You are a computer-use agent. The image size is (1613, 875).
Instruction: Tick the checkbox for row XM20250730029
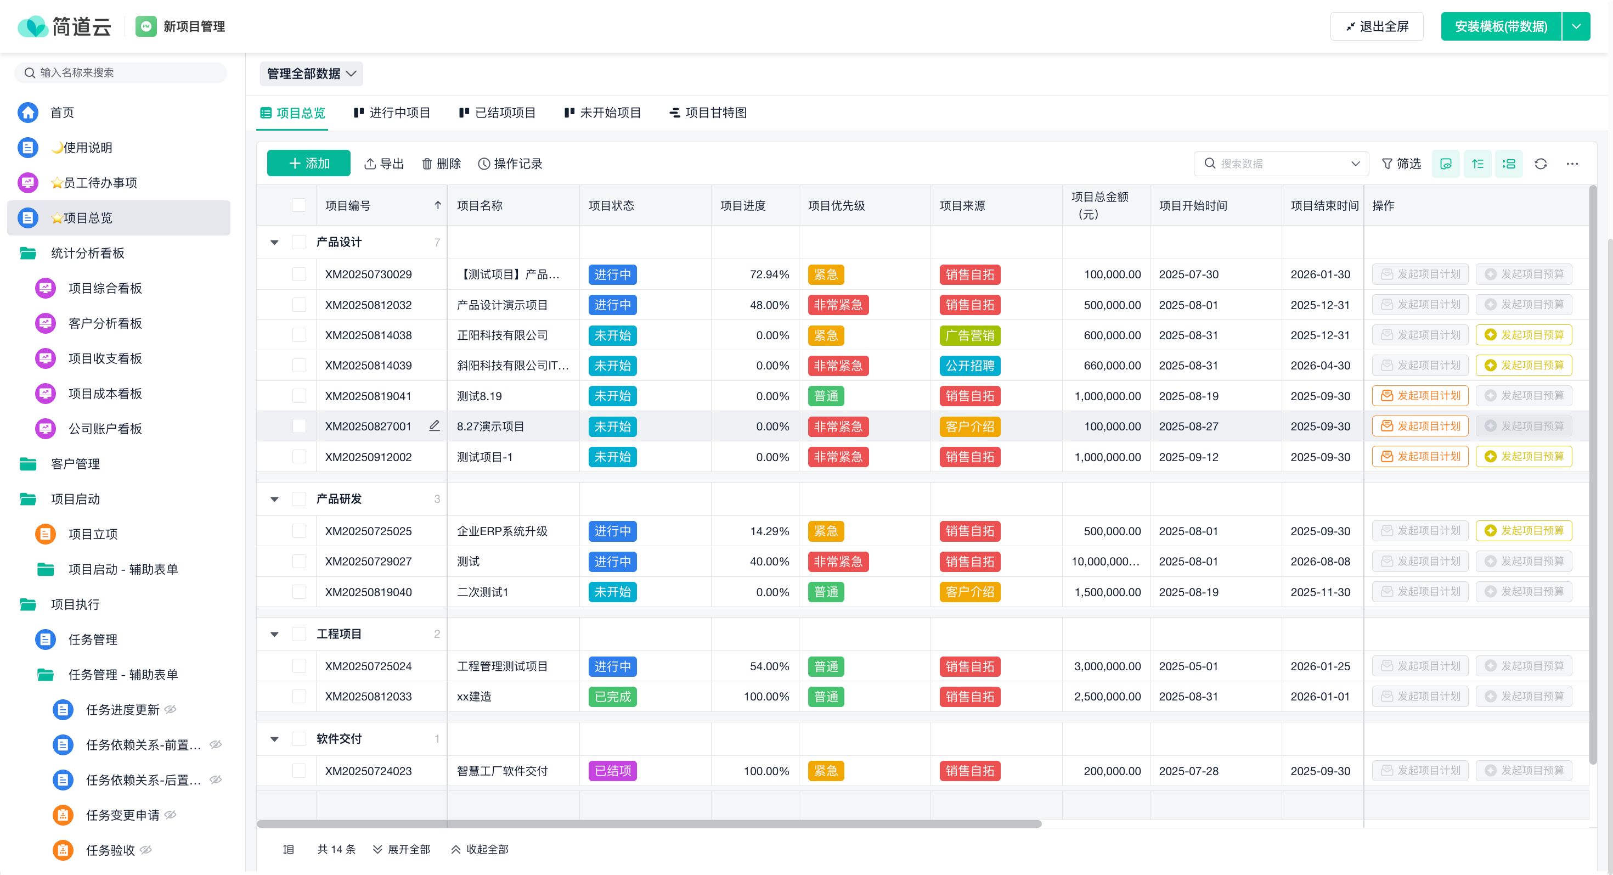(x=300, y=274)
